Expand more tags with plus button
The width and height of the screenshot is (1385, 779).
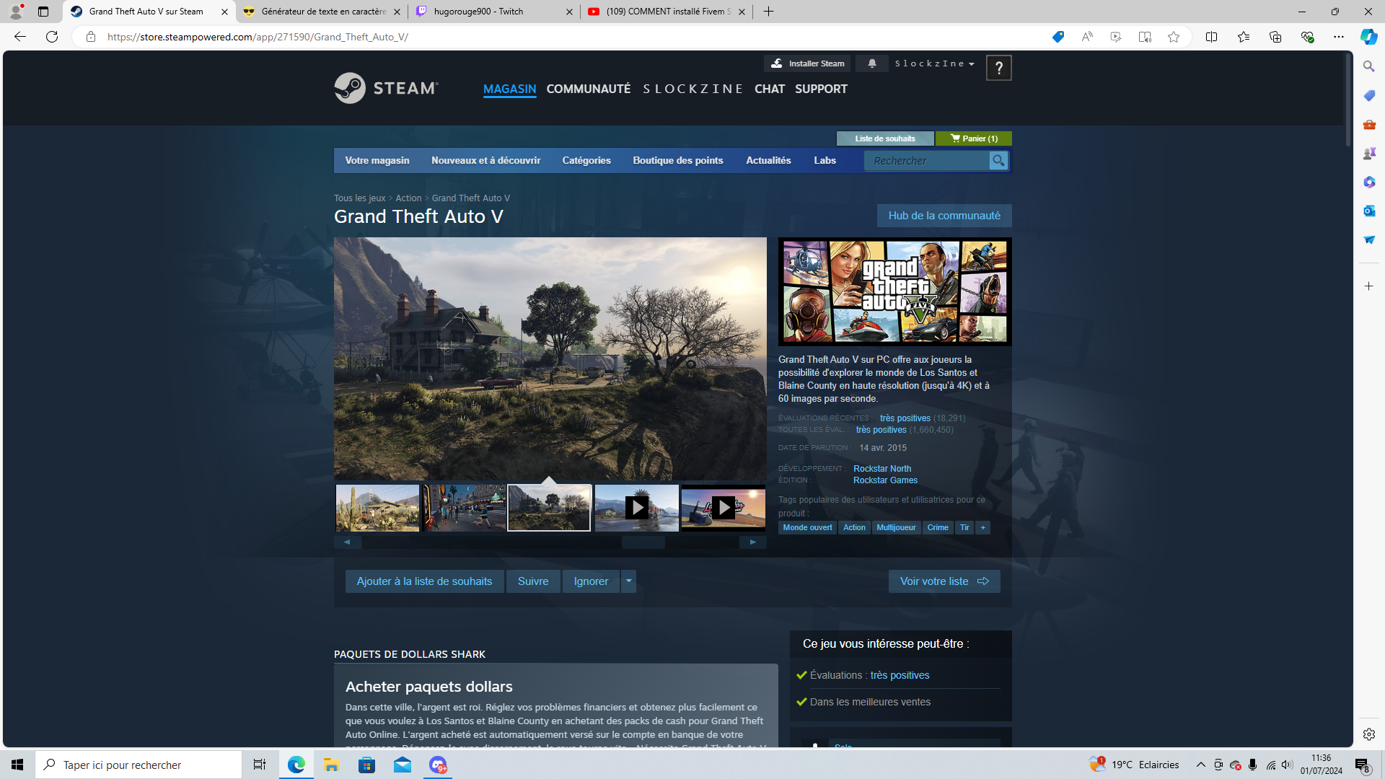click(x=982, y=528)
